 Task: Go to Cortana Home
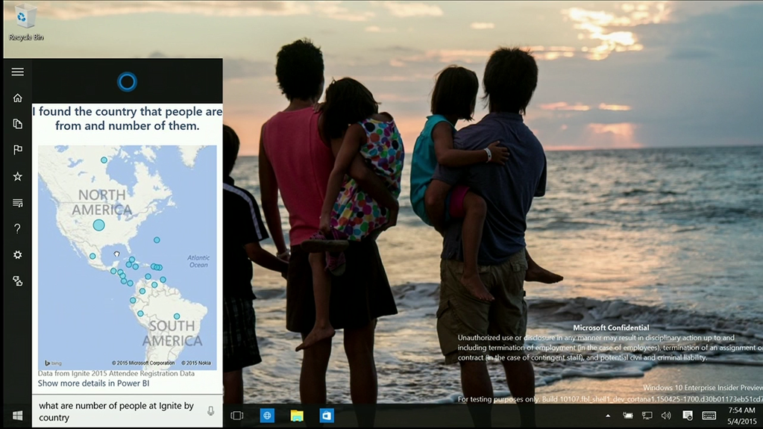point(17,98)
